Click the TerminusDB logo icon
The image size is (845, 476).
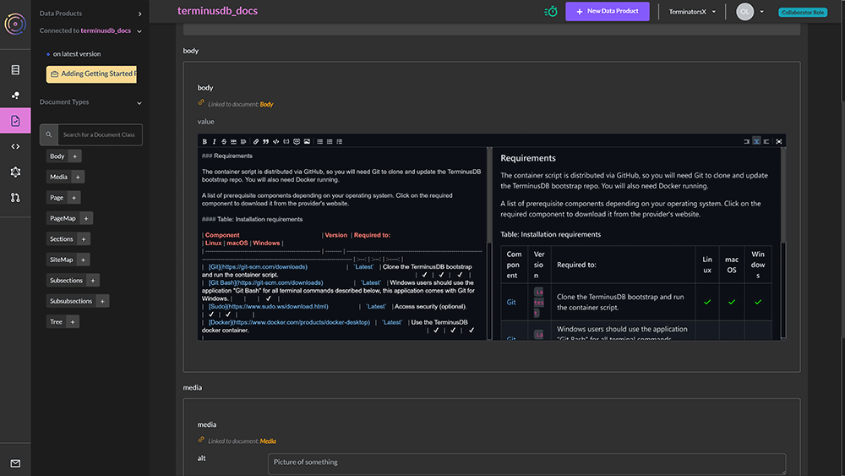[15, 24]
